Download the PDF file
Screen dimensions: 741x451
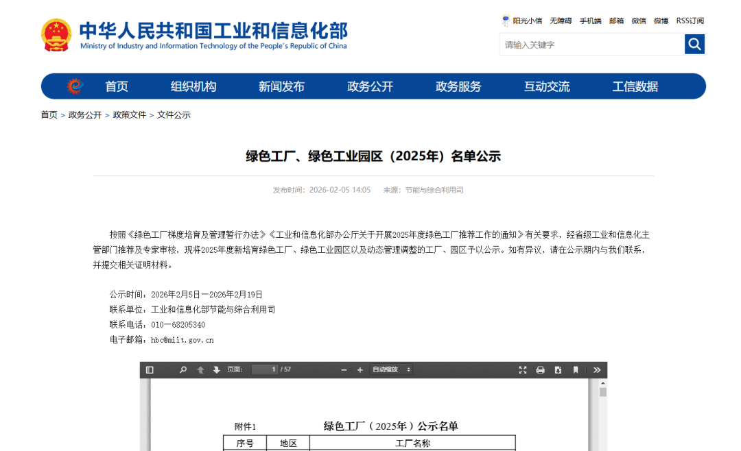coord(558,370)
